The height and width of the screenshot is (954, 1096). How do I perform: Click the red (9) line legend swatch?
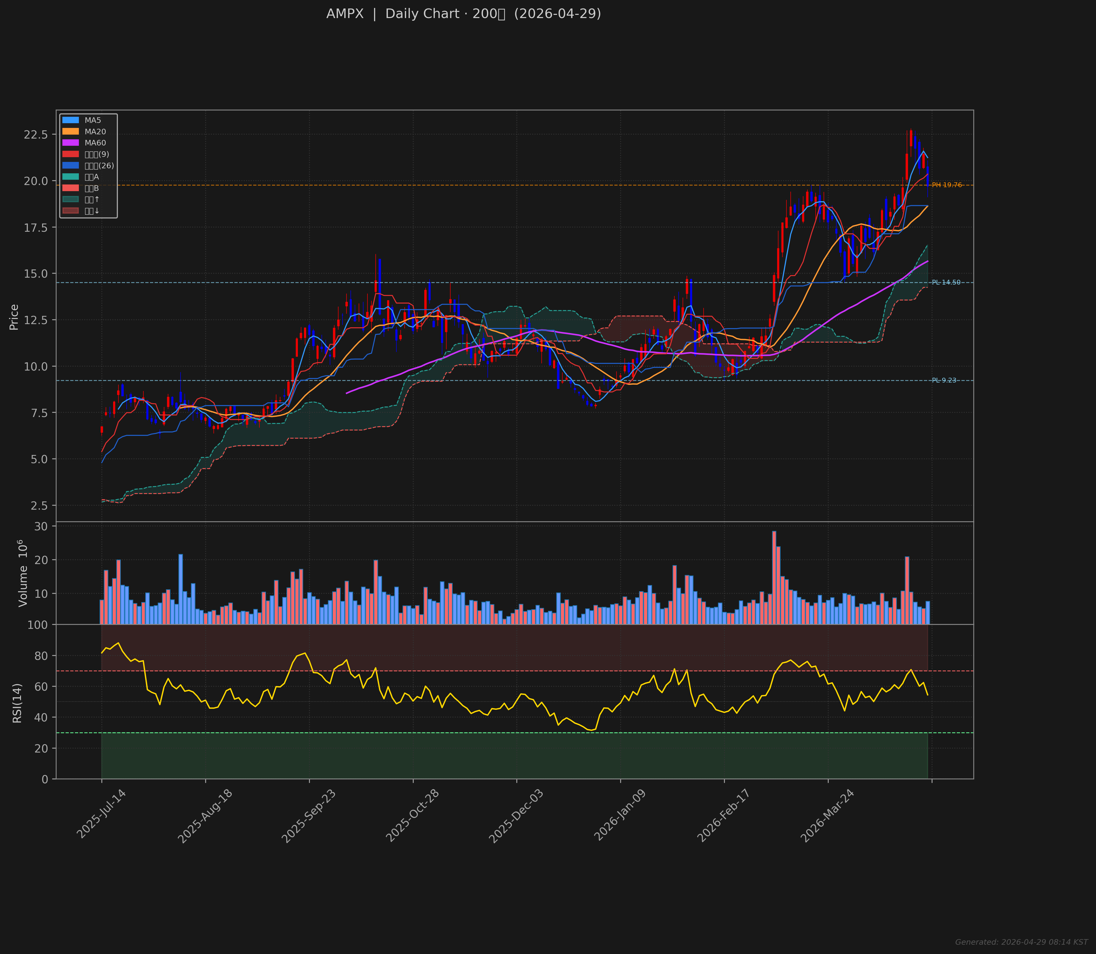pos(70,154)
